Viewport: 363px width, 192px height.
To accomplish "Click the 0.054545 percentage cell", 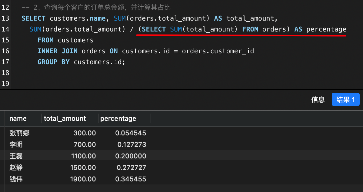I will (x=131, y=133).
